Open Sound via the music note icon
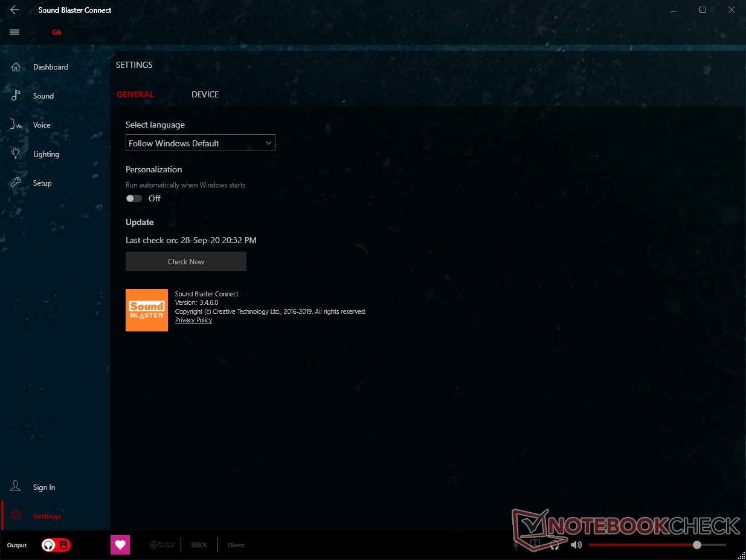 tap(16, 96)
